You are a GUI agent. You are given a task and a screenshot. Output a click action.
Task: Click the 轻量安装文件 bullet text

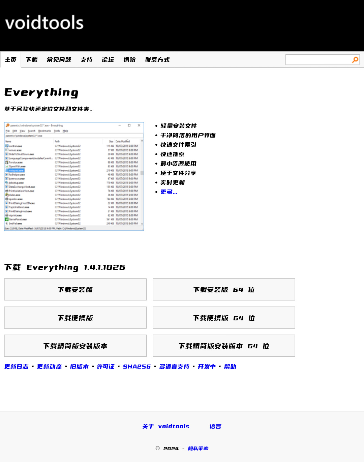click(179, 126)
